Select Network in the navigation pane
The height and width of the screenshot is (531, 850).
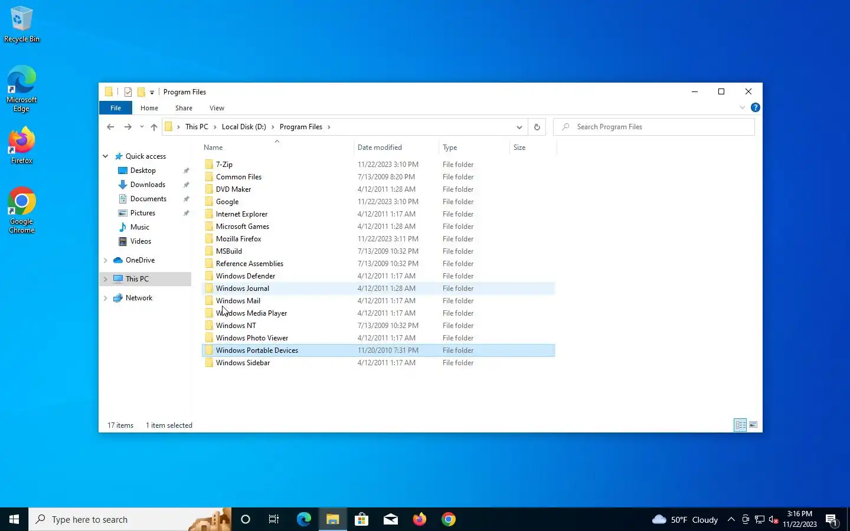coord(139,298)
